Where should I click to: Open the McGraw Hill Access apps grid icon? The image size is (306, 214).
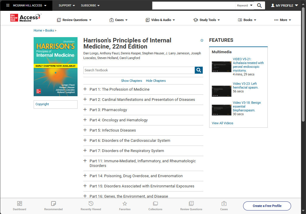coord(8,6)
